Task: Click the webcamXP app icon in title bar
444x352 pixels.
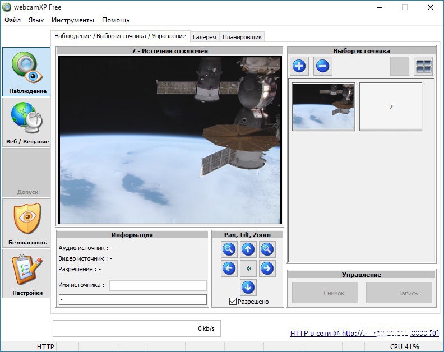Action: 7,7
